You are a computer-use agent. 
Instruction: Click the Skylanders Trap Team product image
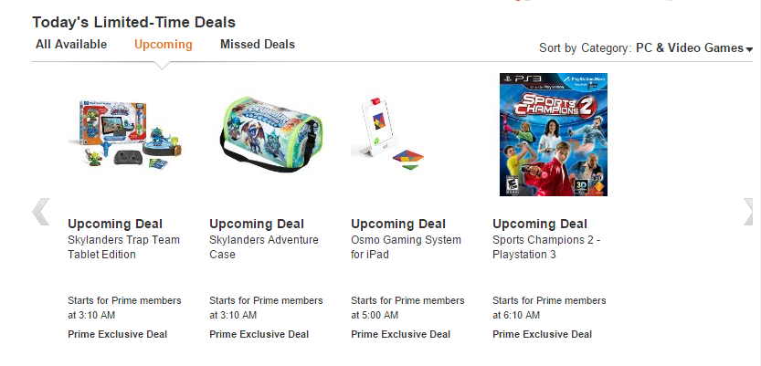tap(126, 136)
